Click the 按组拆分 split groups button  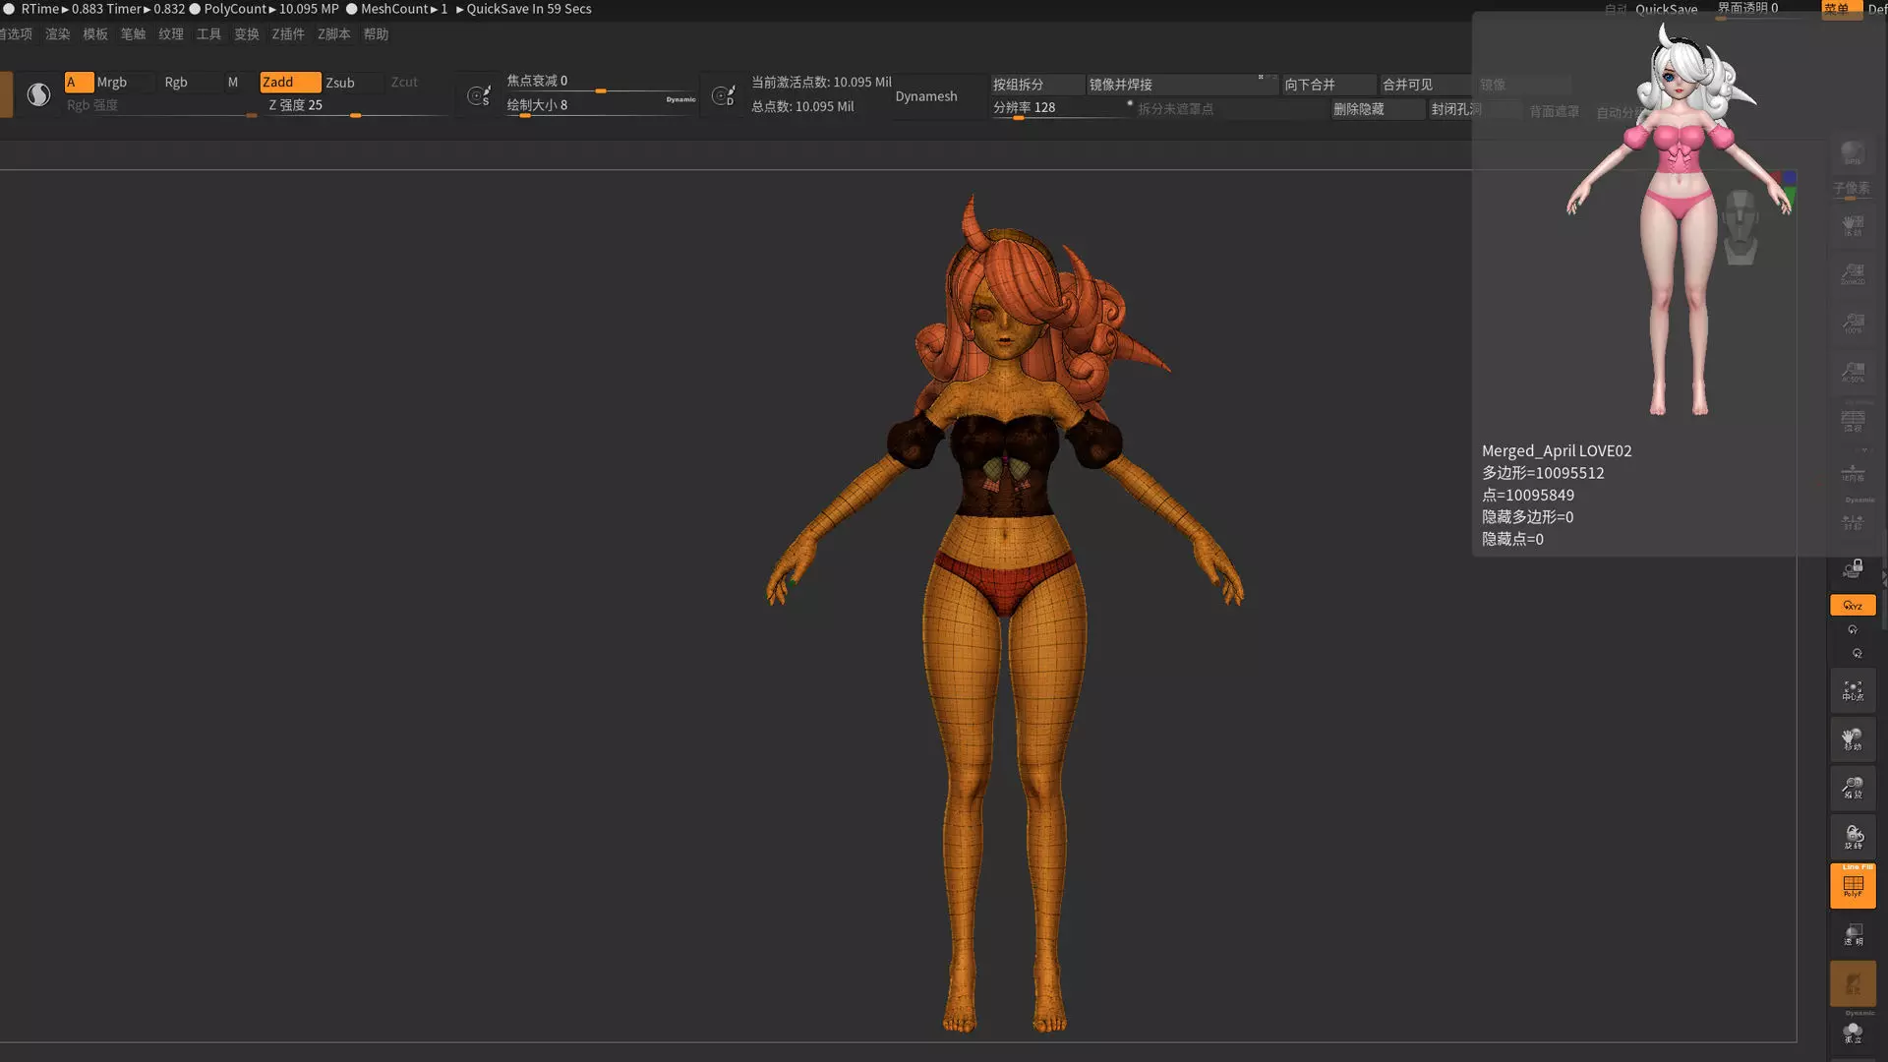(1036, 85)
